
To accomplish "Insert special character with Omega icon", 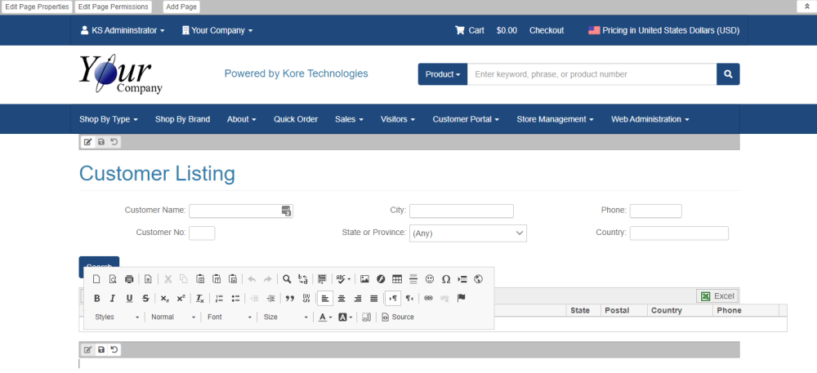I will click(x=446, y=279).
